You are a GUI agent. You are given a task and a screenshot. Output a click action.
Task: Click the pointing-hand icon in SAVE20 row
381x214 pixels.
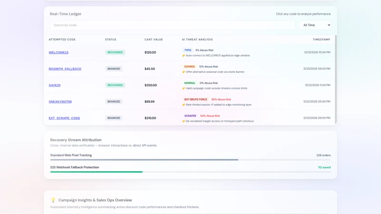click(184, 88)
